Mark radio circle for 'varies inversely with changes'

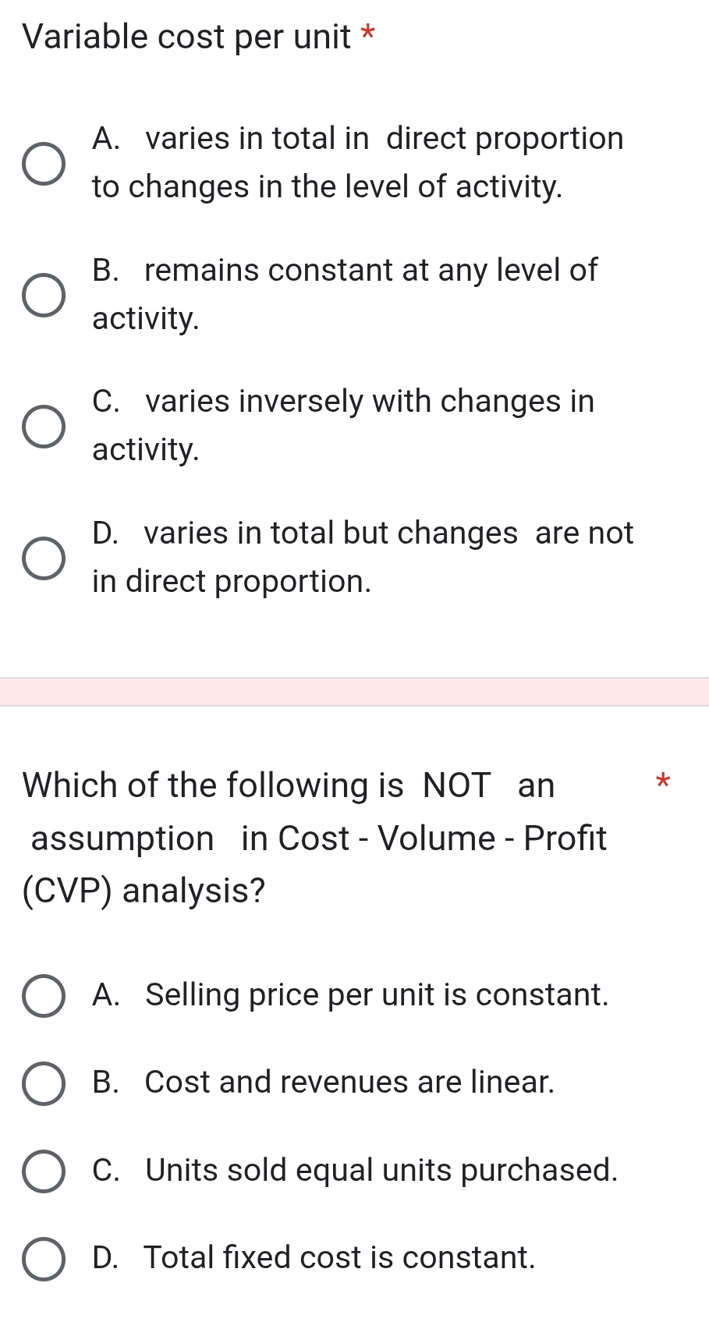pyautogui.click(x=43, y=427)
